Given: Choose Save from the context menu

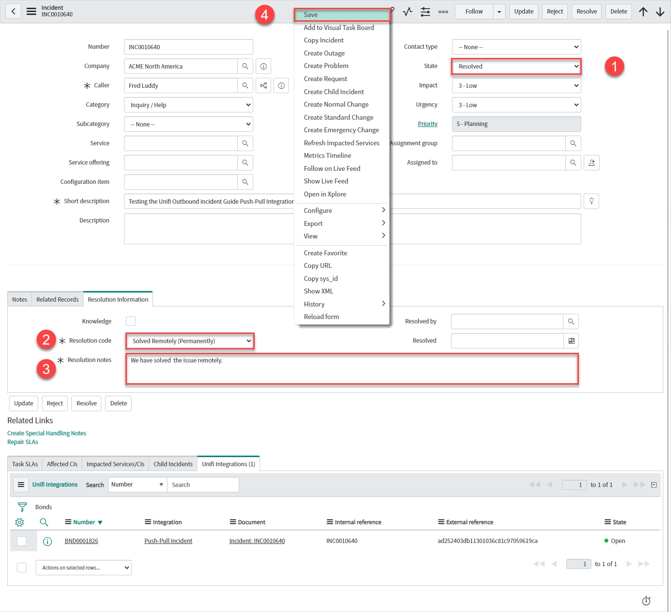Looking at the screenshot, I should (x=342, y=15).
